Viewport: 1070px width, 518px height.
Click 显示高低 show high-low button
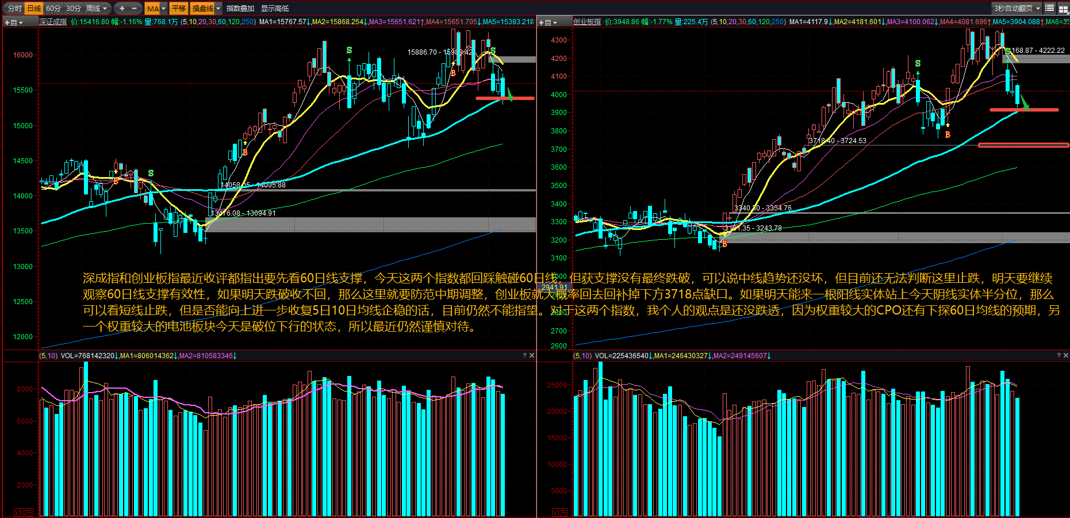click(275, 8)
